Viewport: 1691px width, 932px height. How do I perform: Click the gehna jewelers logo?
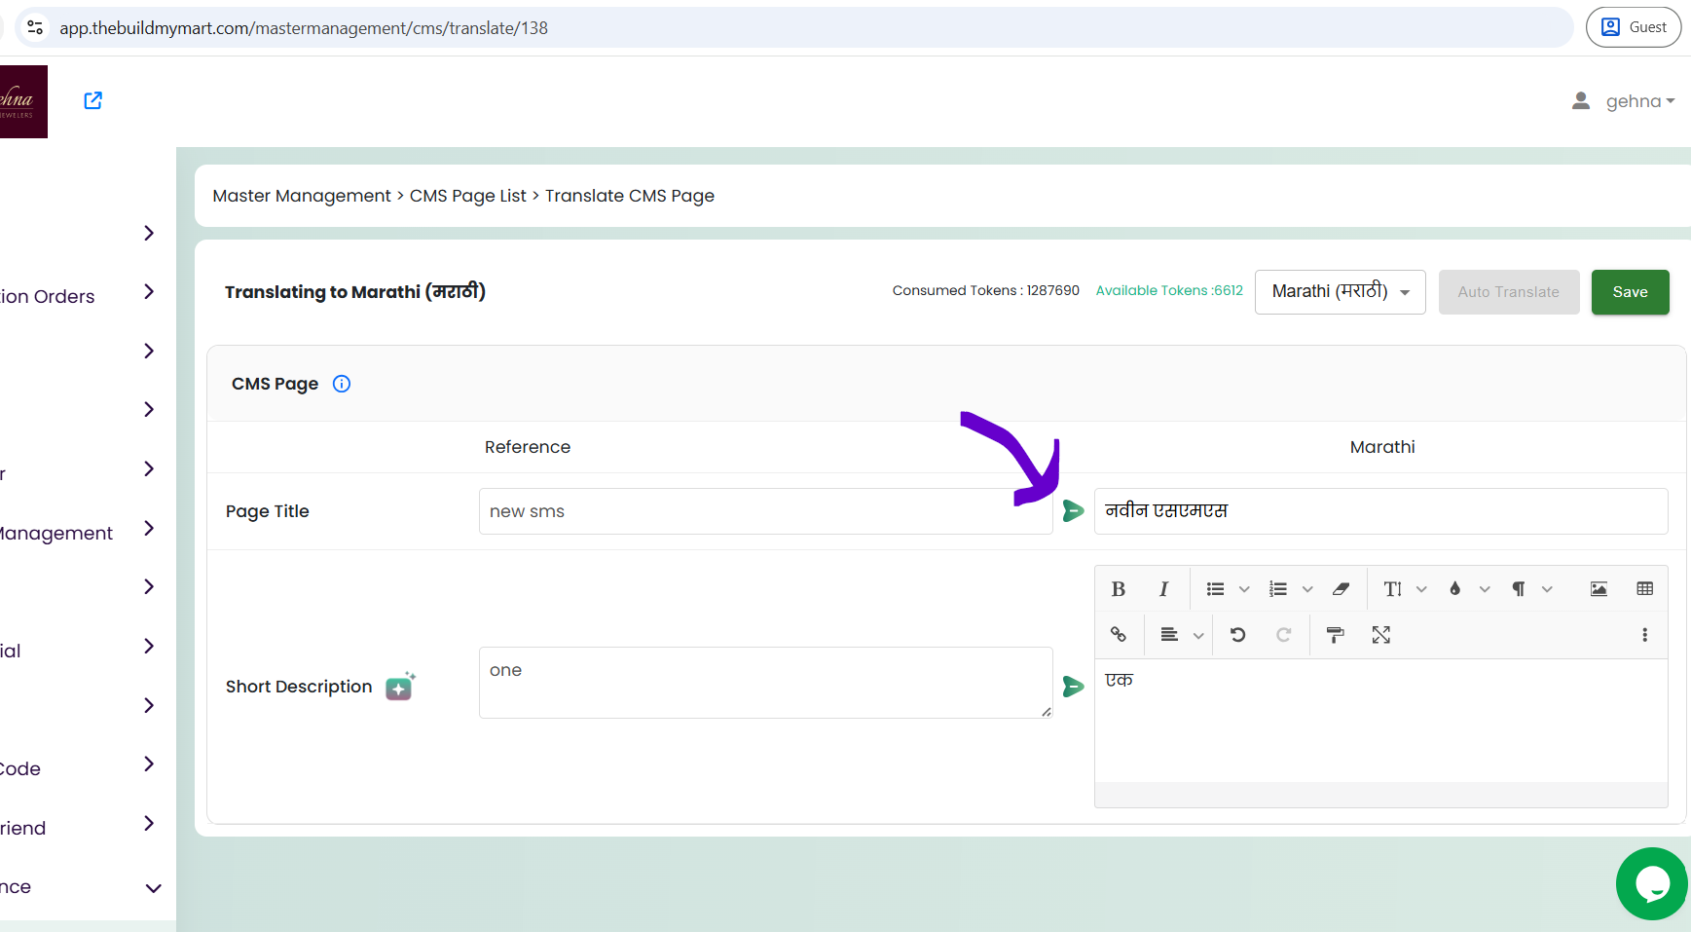coord(23,101)
